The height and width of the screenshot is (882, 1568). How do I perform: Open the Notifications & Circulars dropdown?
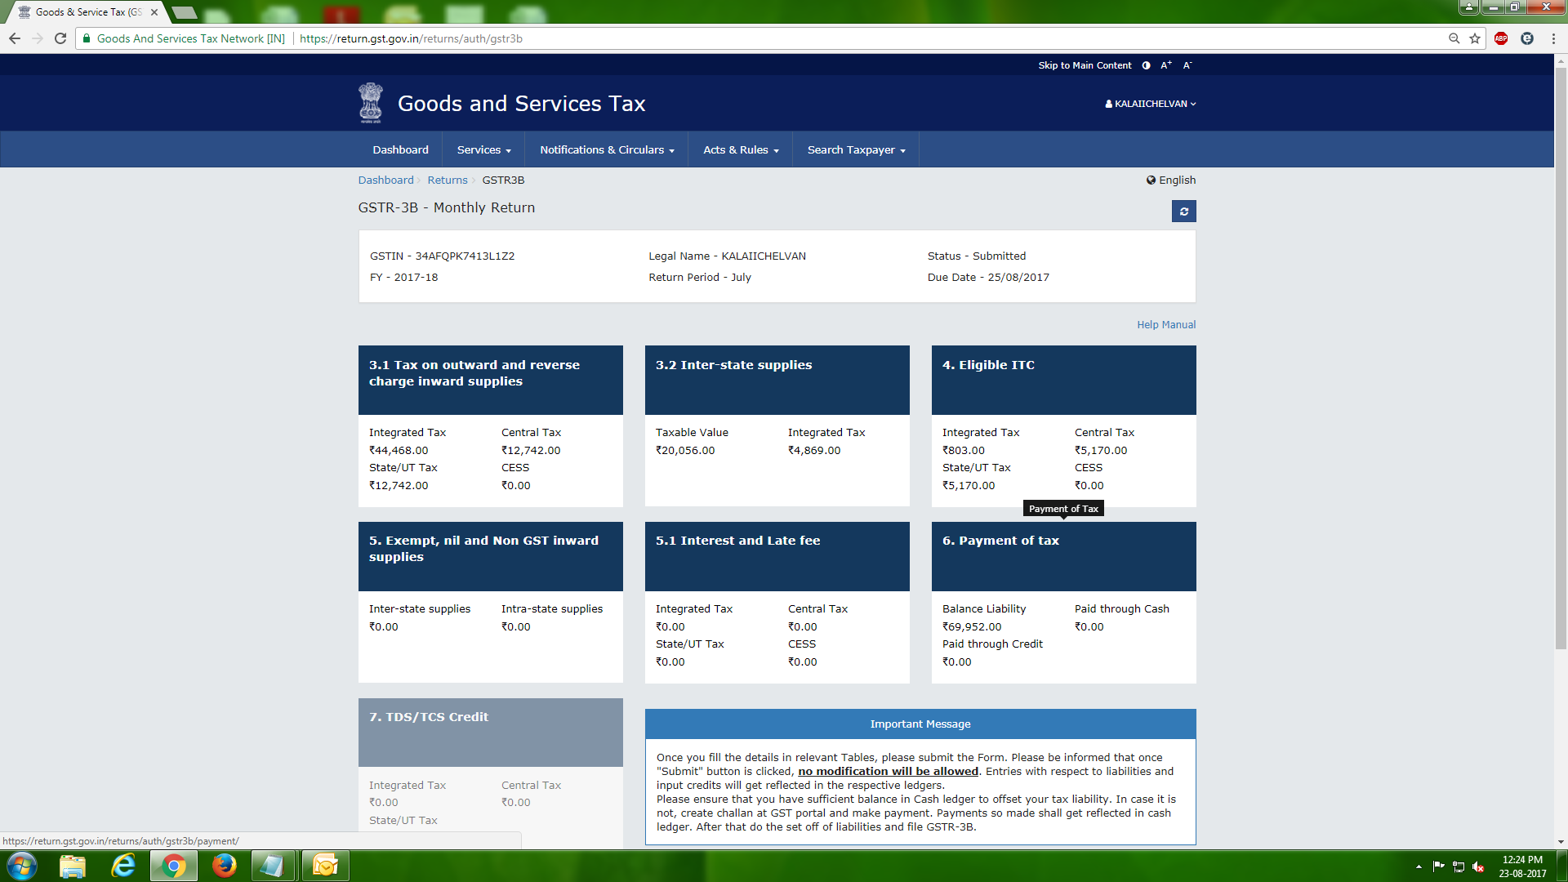(607, 150)
